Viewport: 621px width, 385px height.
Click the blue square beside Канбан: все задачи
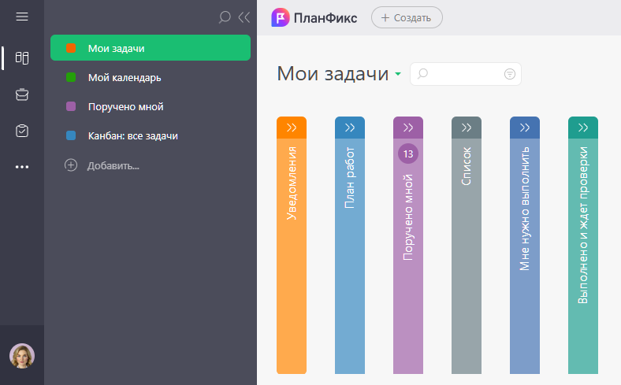[x=71, y=135]
